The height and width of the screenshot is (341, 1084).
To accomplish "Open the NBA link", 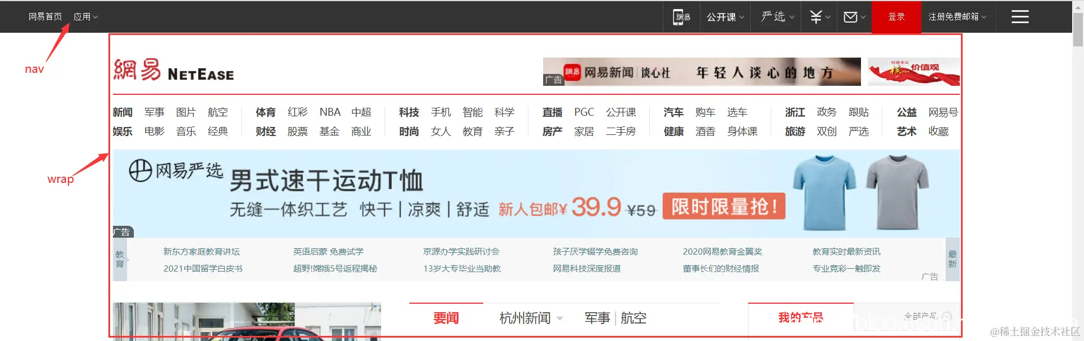I will click(330, 112).
